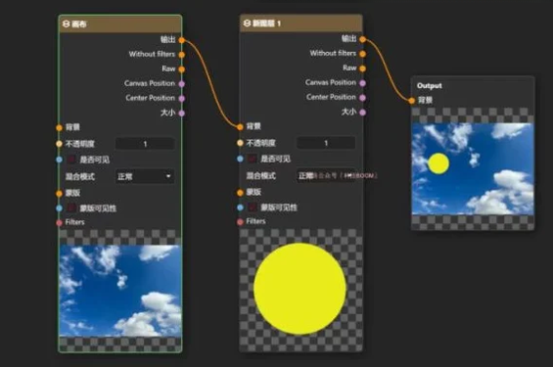Click Center Position socket of 新图层 1 node
This screenshot has height=367, width=553.
[362, 98]
